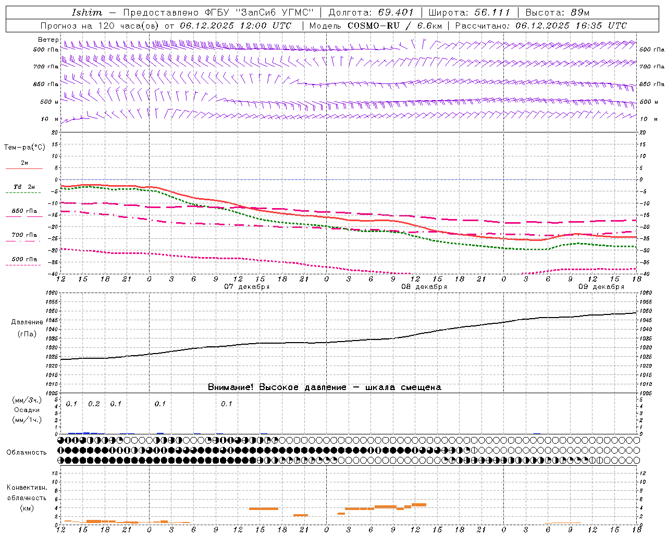
Task: Click the "(мм/1ч.)" precipitation unit label
Action: click(x=27, y=420)
